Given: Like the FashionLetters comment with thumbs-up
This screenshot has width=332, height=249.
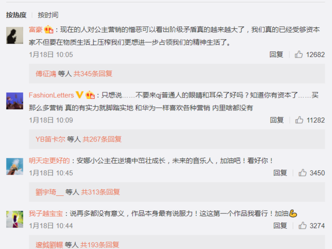Looking at the screenshot, I should [299, 120].
